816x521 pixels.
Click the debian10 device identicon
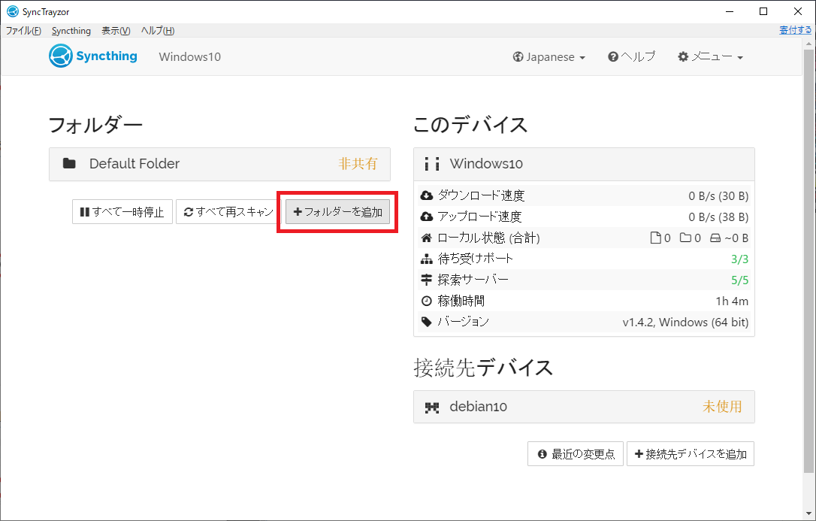432,407
